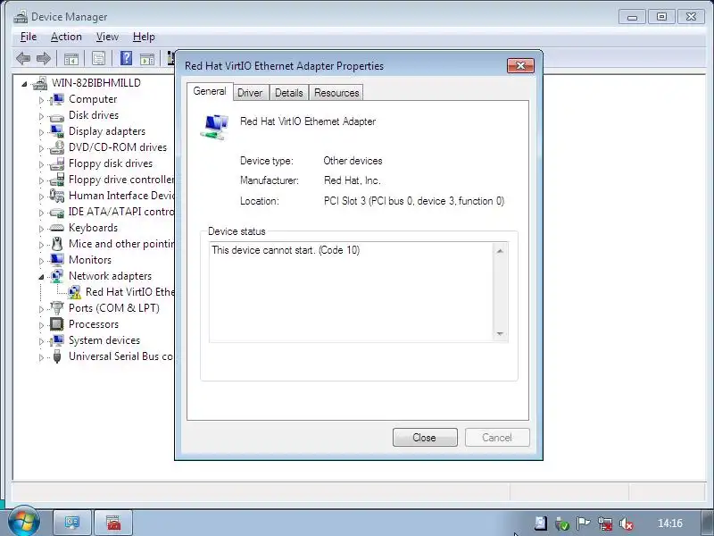Expand the Computer tree node

pos(41,100)
